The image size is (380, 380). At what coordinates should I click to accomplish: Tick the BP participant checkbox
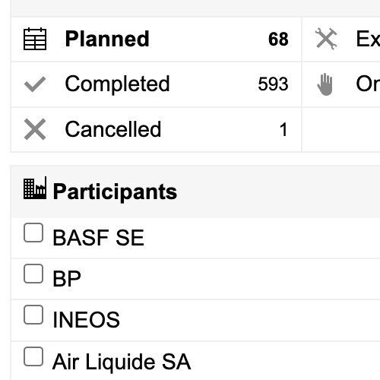click(x=33, y=274)
